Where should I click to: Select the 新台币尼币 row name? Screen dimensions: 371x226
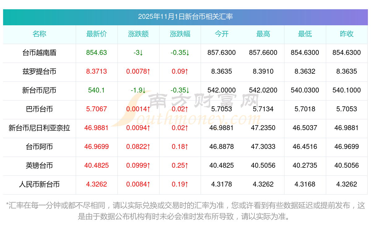click(39, 90)
